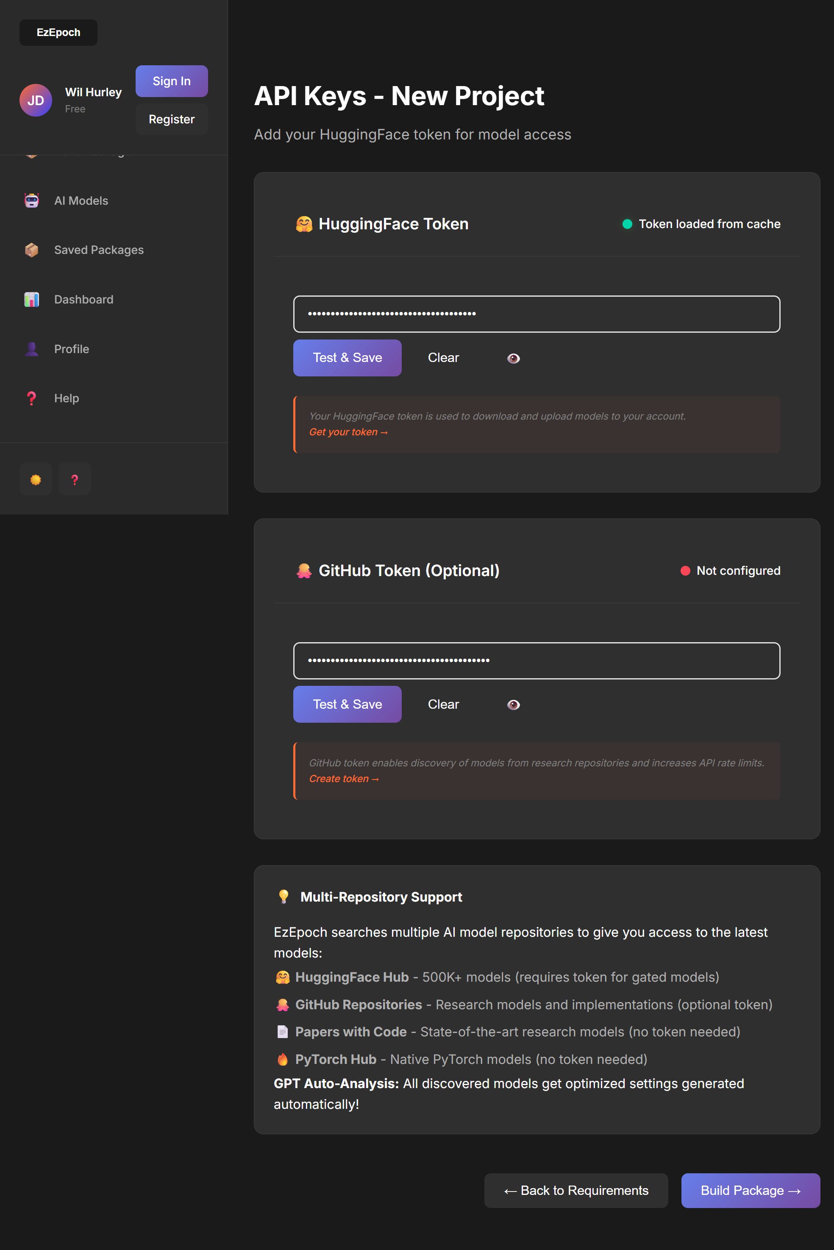Select the Saved Packages box icon

[x=31, y=250]
